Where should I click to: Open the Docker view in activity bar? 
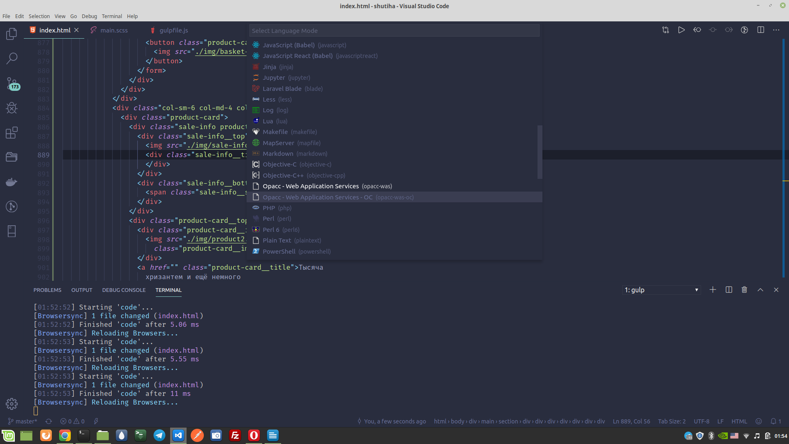click(12, 182)
